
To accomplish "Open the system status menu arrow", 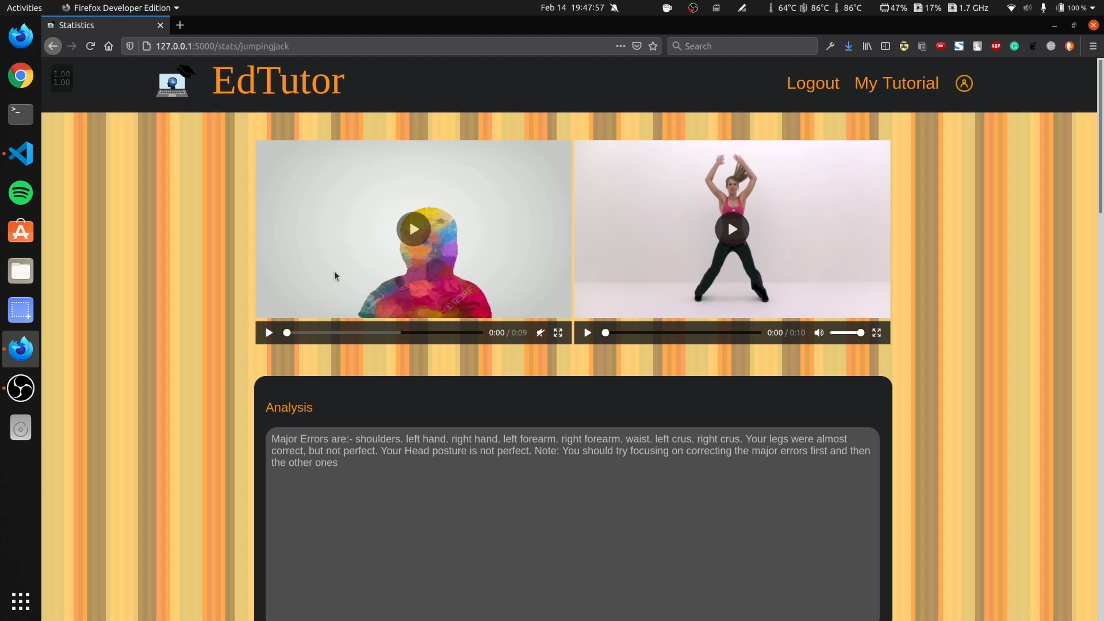I will [1092, 8].
